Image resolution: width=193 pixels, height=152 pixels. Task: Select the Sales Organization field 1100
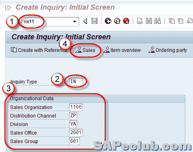(x=76, y=107)
